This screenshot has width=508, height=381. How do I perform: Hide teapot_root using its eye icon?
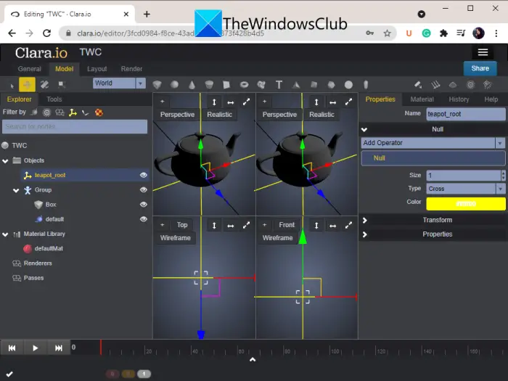pos(143,175)
